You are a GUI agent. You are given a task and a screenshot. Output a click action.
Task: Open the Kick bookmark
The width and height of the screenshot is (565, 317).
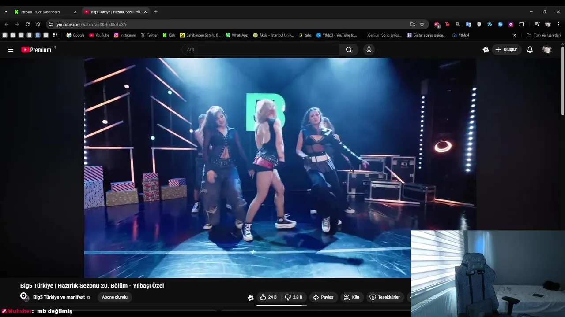click(x=169, y=35)
